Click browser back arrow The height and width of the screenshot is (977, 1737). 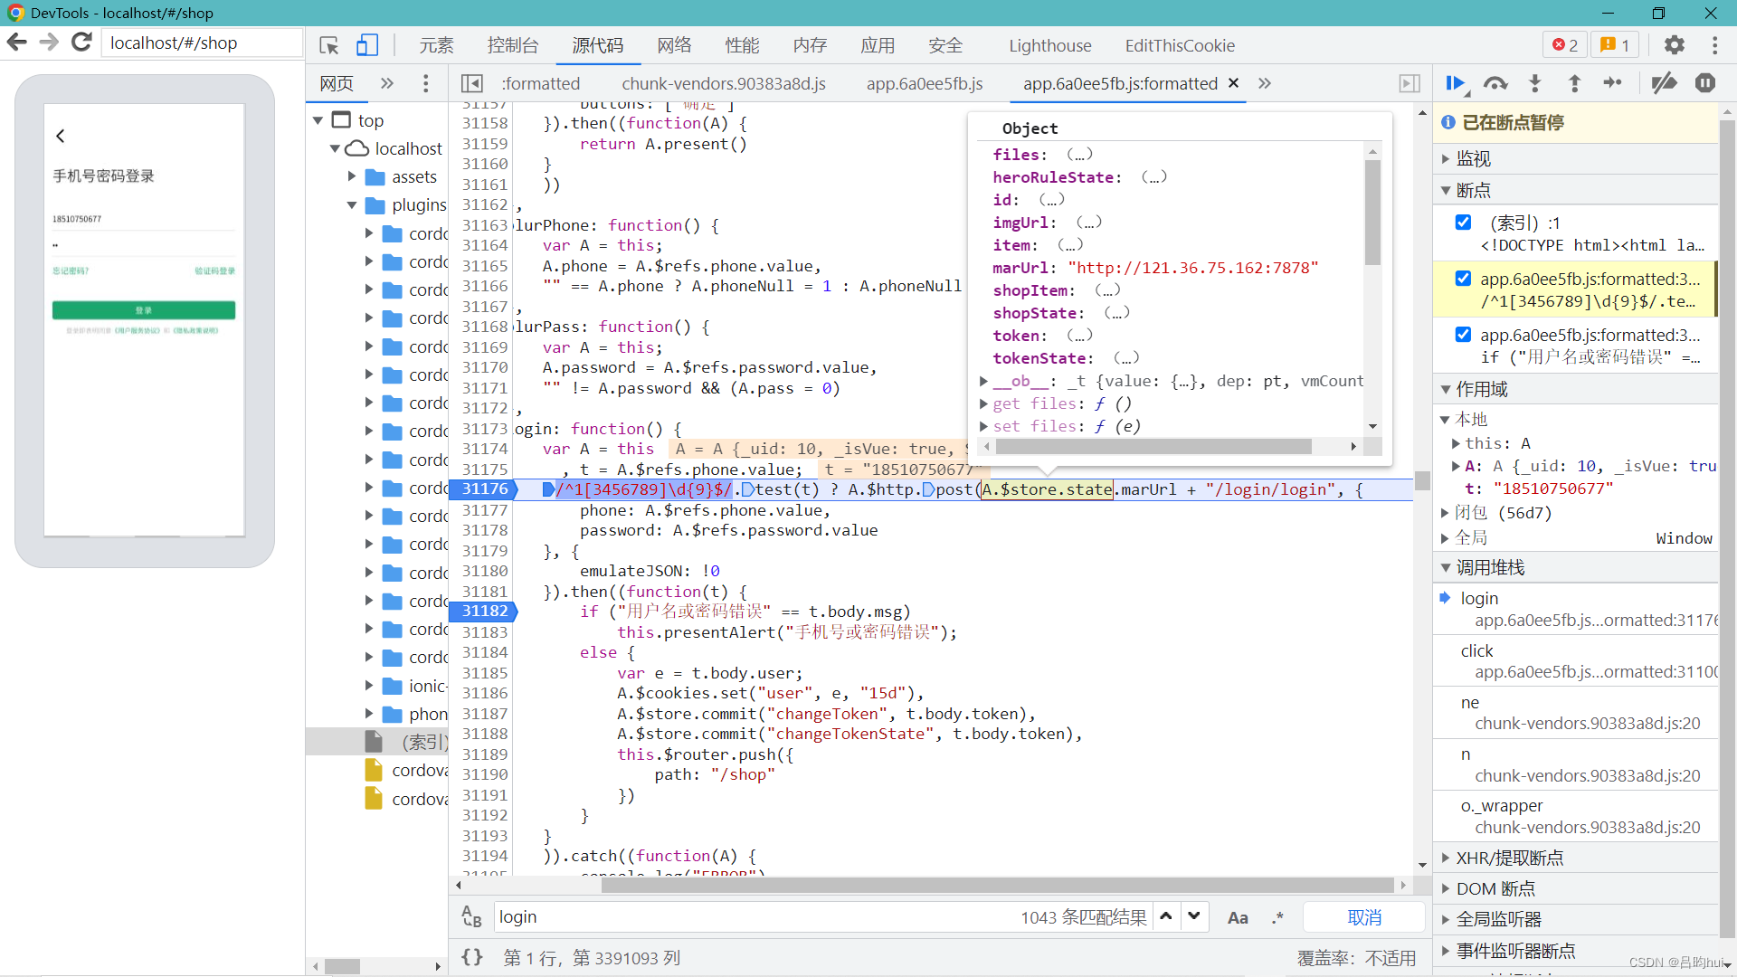17,43
